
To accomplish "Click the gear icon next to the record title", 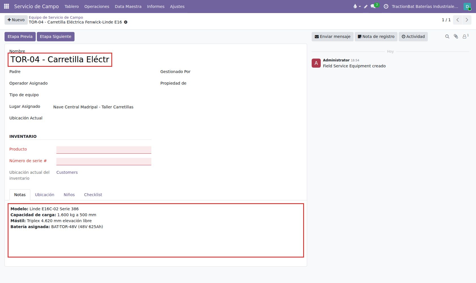I will (126, 22).
